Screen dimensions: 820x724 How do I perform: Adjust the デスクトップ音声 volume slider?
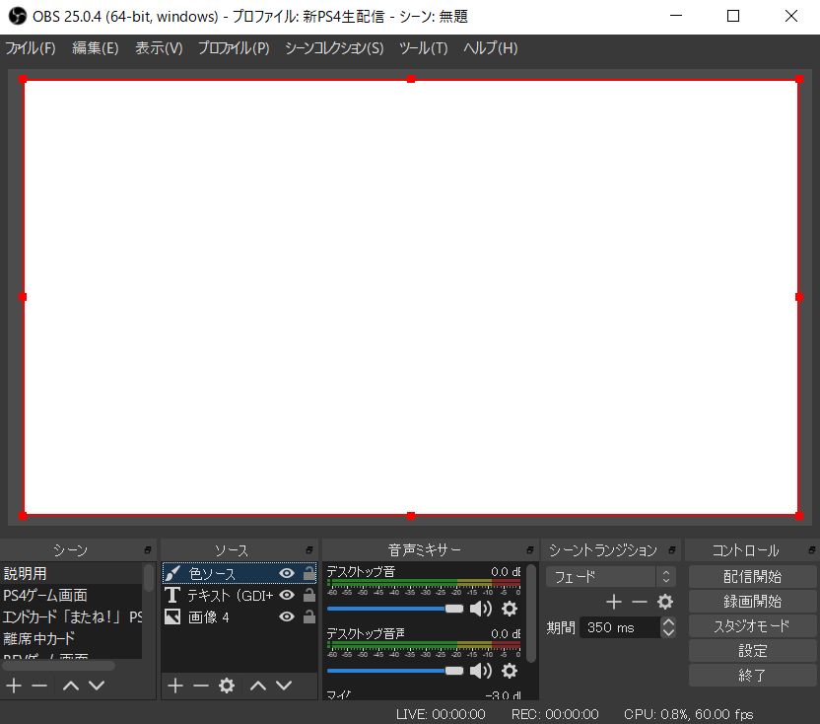coord(395,671)
